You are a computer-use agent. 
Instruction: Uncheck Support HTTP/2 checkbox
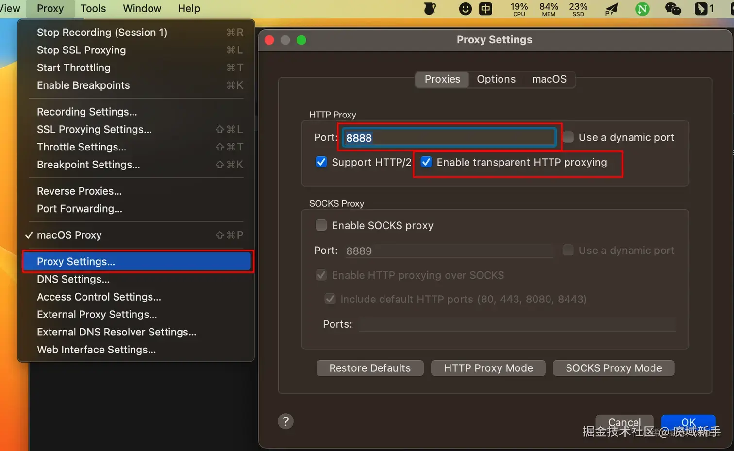click(321, 162)
